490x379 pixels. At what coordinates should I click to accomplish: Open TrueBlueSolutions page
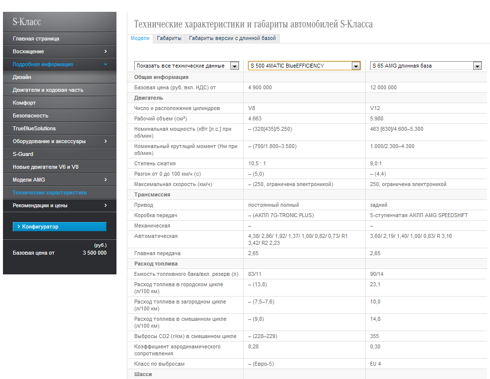pos(34,128)
